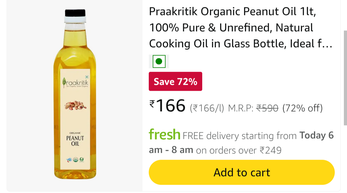Click the Praakritik brand logo on bottle
The width and height of the screenshot is (347, 193).
click(75, 82)
